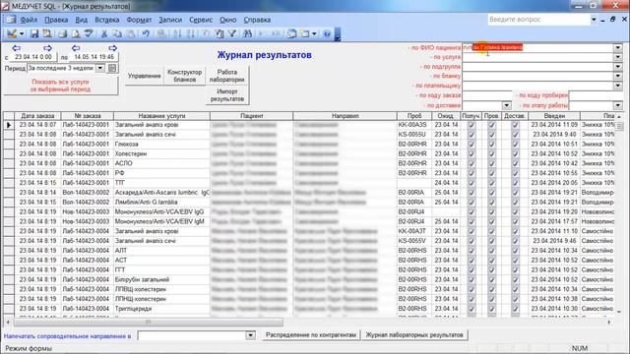
Task: Click the Print toolbar icon
Action: [x=62, y=33]
